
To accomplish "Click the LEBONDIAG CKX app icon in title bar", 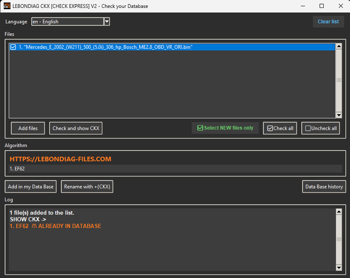I will pos(7,6).
